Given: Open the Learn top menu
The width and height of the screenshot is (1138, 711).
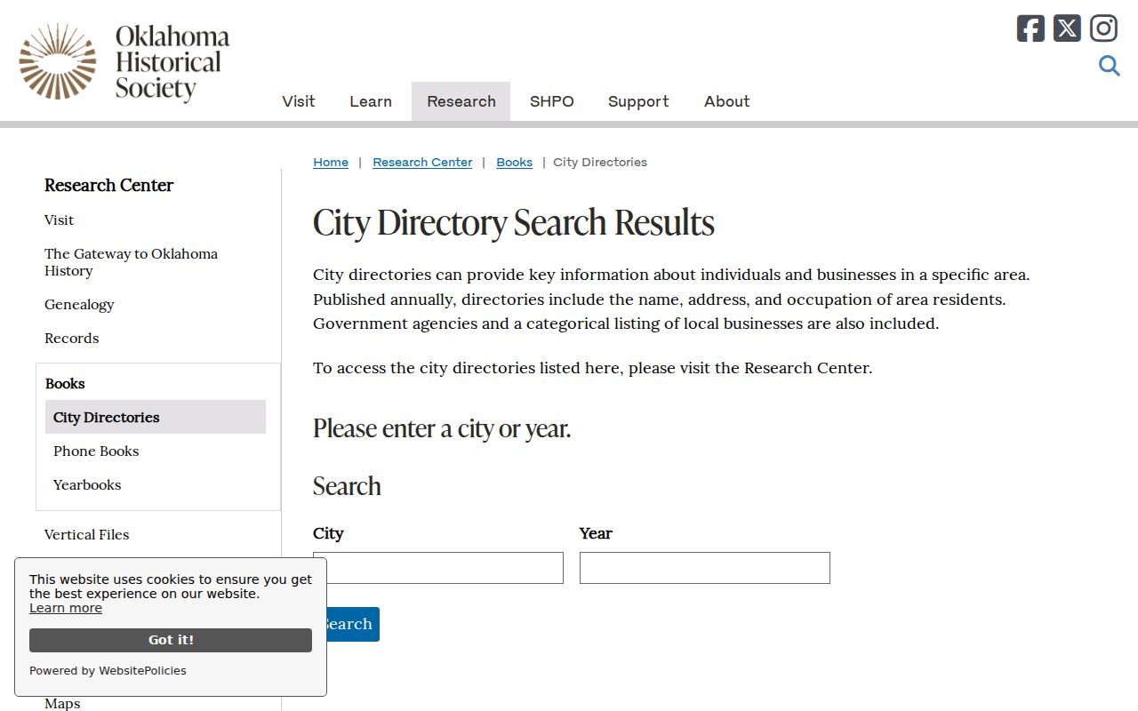Looking at the screenshot, I should (371, 101).
